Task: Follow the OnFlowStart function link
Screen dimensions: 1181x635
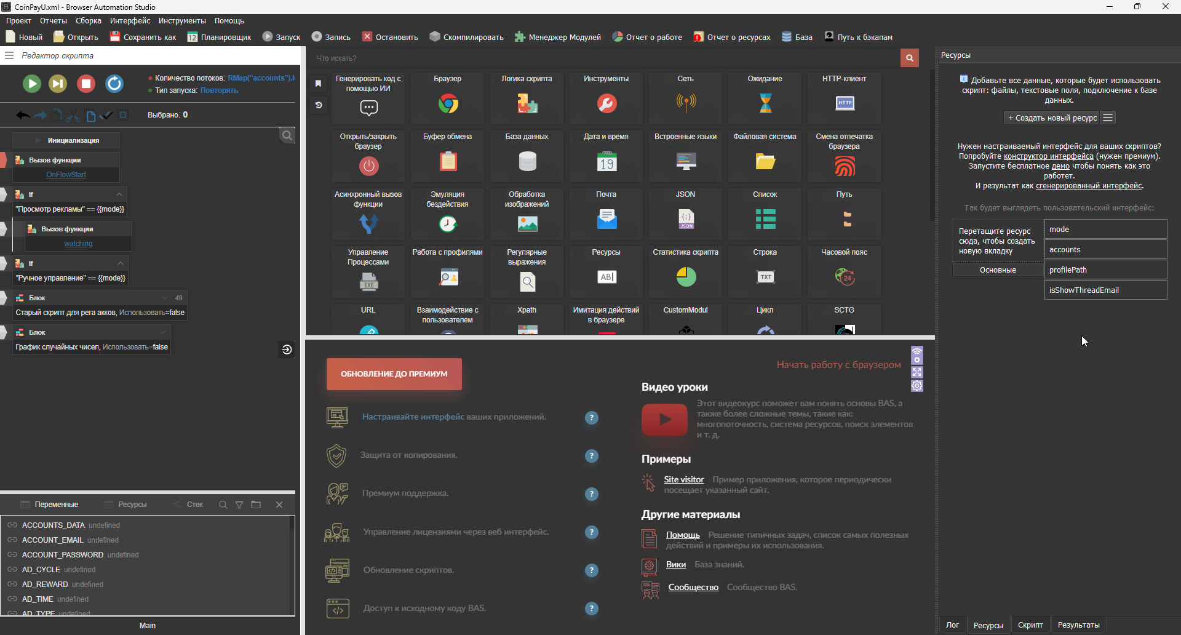Action: 66,175
